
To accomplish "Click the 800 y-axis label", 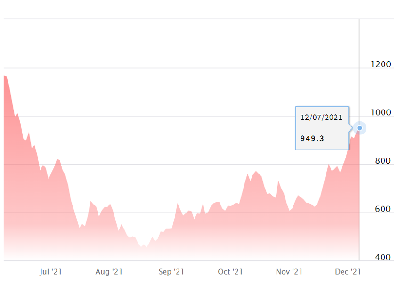I will 382,161.
